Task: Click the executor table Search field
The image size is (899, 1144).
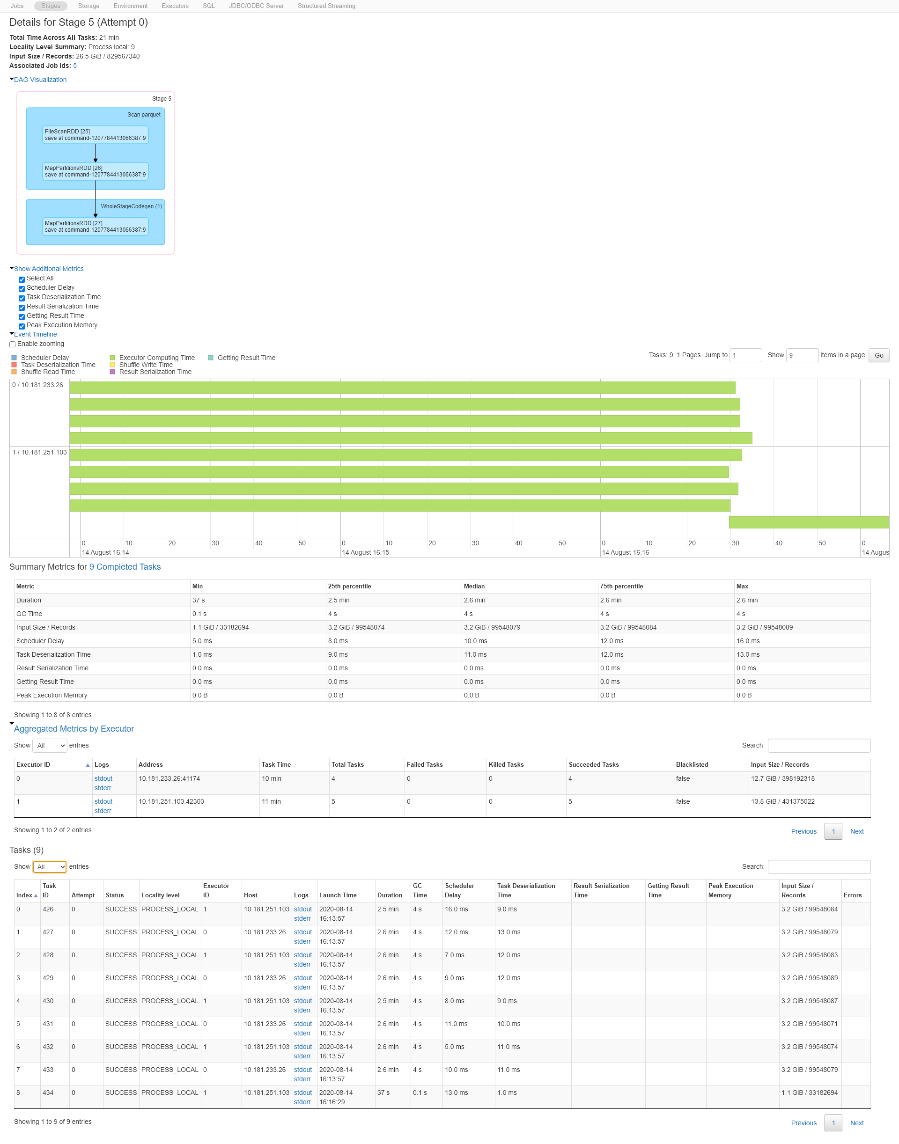Action: [819, 746]
